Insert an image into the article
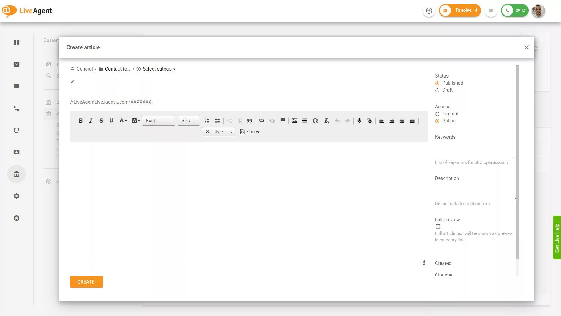 pos(294,121)
